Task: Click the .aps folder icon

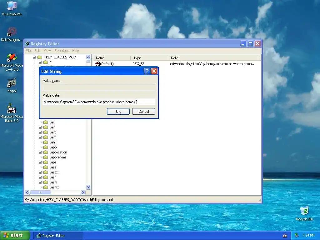Action: coord(46,162)
